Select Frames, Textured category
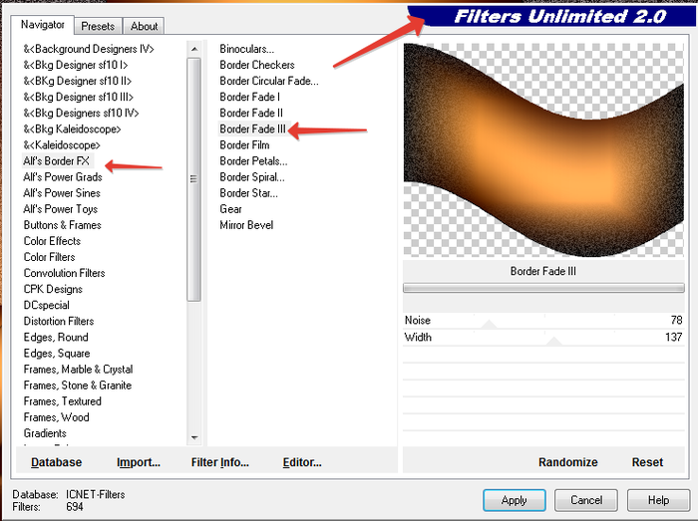The image size is (698, 521). pos(62,401)
